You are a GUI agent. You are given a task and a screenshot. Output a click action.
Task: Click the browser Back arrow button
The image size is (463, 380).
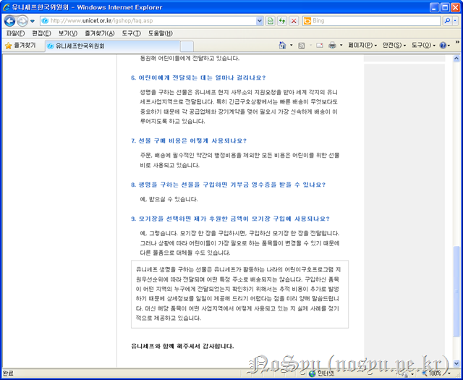click(x=10, y=20)
